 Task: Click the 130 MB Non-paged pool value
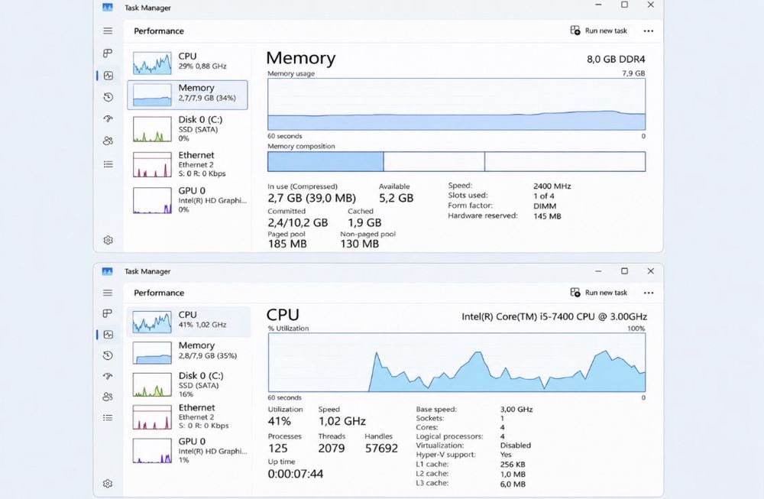pos(360,244)
